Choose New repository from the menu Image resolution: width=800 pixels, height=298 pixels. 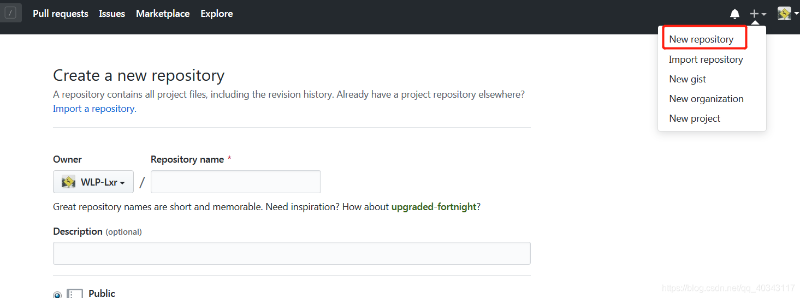coord(701,39)
